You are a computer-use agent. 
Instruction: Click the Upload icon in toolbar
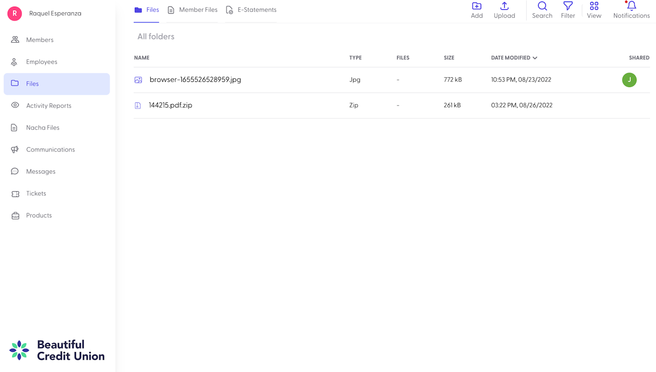tap(504, 7)
